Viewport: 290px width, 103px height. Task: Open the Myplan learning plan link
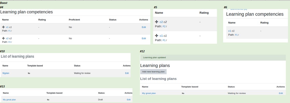pos(6,73)
